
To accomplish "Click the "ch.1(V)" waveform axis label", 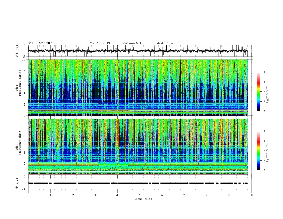I will pos(17,51).
